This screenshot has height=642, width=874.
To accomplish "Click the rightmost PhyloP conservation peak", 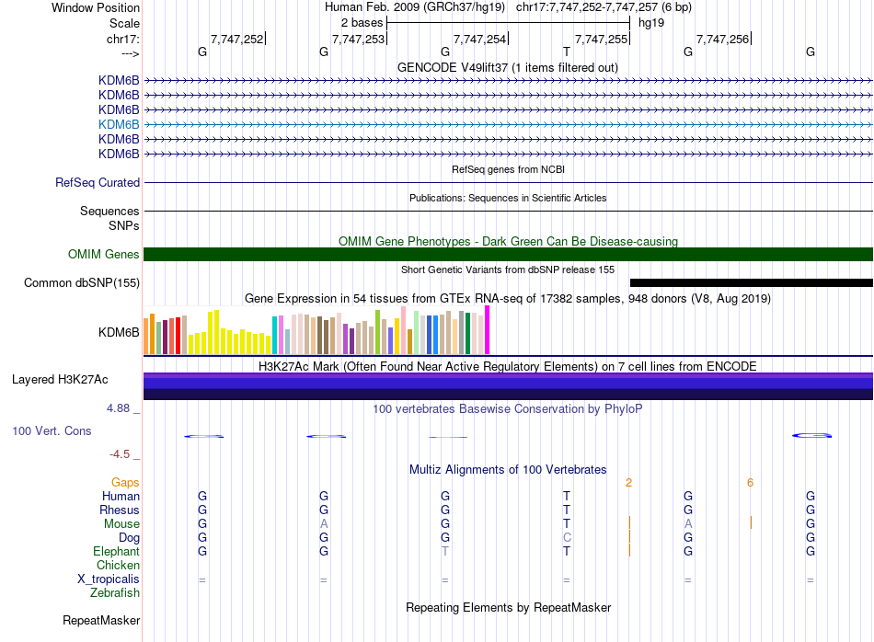I will [x=811, y=435].
